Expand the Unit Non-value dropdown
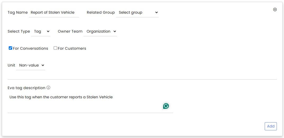 tap(31, 65)
